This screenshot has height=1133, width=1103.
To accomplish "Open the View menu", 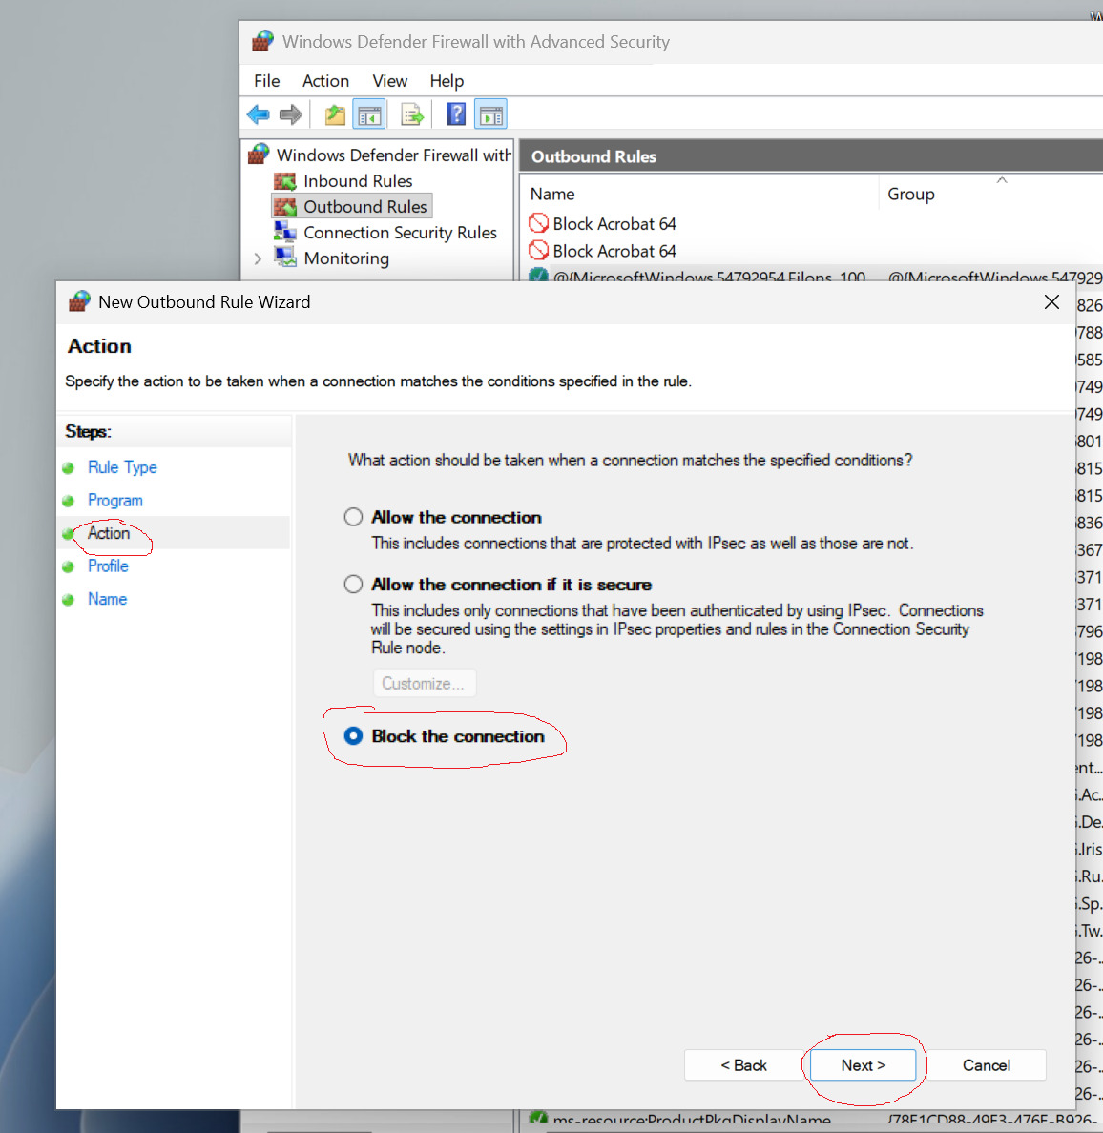I will point(389,81).
